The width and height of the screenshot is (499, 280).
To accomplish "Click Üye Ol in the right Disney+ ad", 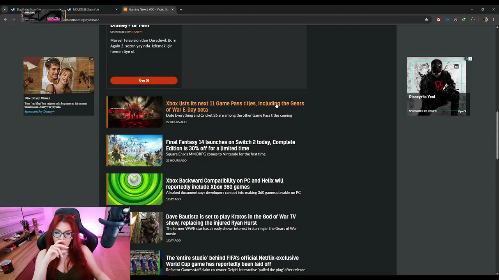I will point(462,111).
